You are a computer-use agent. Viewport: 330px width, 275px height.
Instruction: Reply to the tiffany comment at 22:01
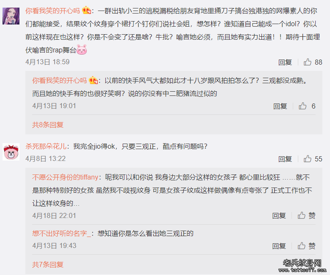(279, 216)
